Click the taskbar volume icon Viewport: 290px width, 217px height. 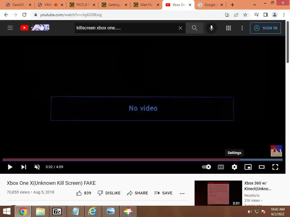pyautogui.click(x=250, y=212)
